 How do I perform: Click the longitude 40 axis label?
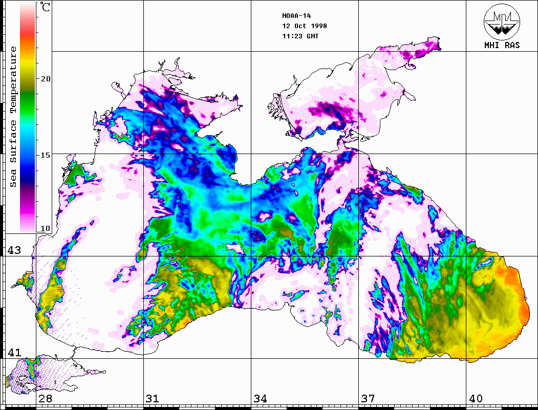click(x=475, y=399)
